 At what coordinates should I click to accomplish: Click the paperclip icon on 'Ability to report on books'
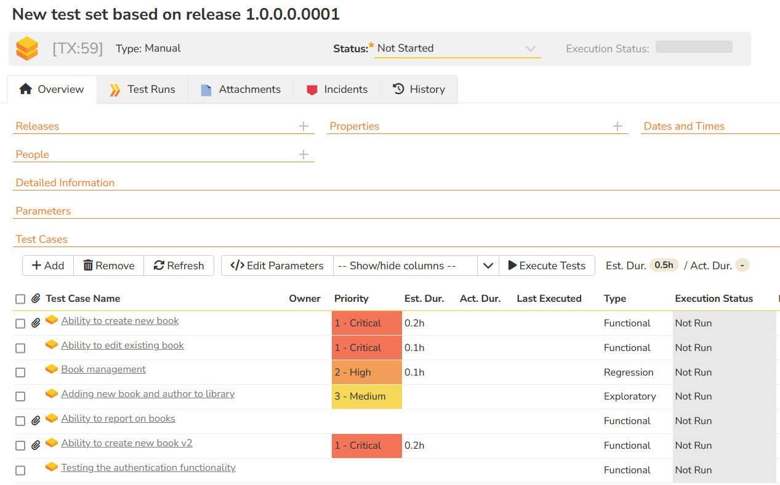(x=36, y=421)
